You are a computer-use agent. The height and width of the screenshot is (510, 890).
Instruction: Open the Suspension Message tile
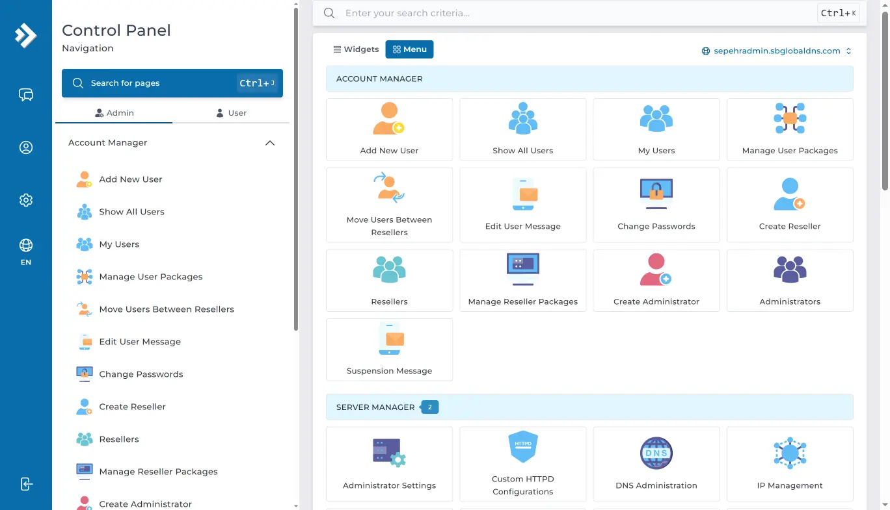(x=389, y=350)
